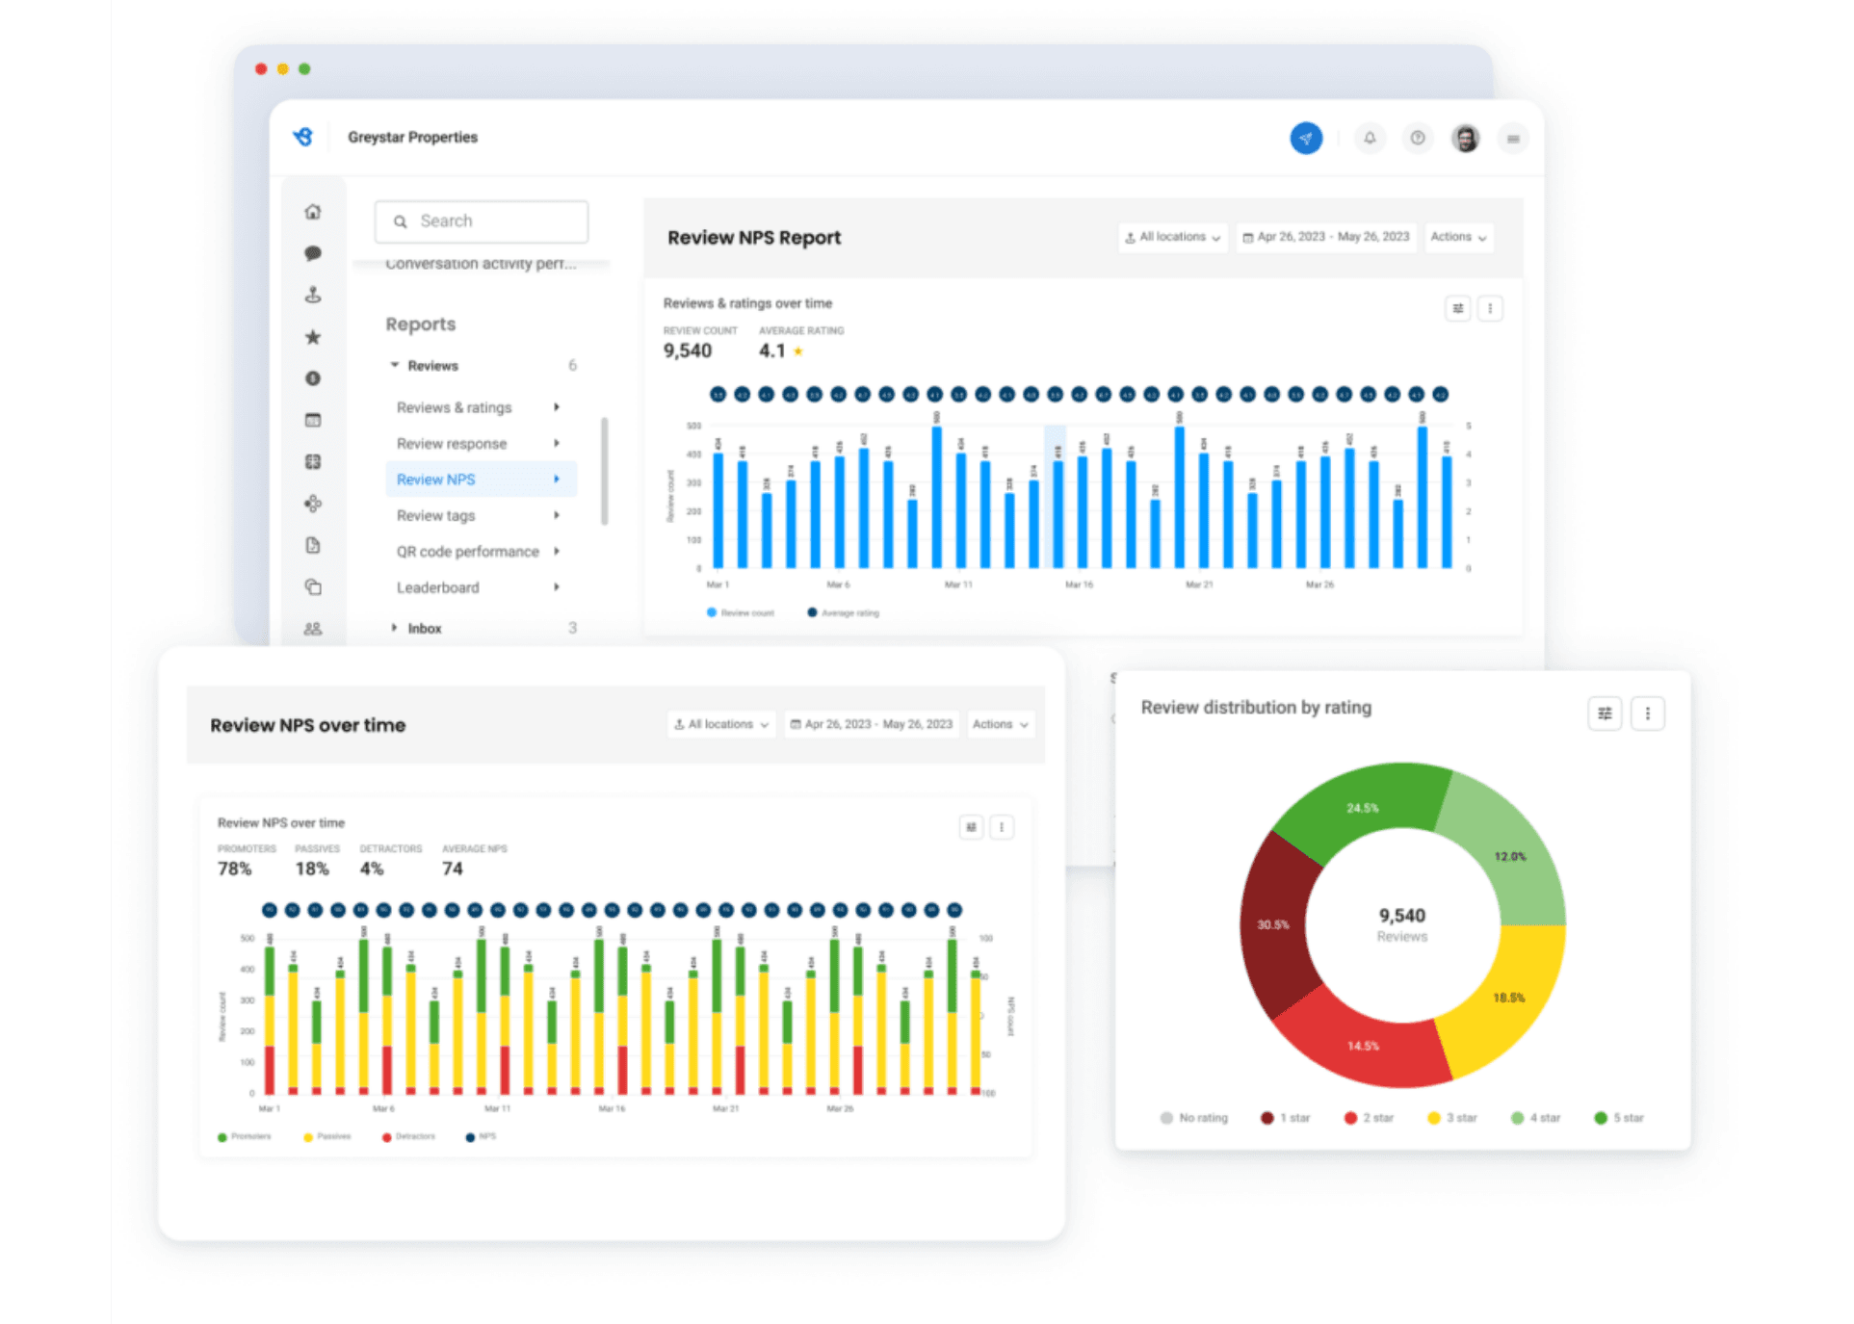
Task: Open the user profile avatar
Action: (x=1465, y=139)
